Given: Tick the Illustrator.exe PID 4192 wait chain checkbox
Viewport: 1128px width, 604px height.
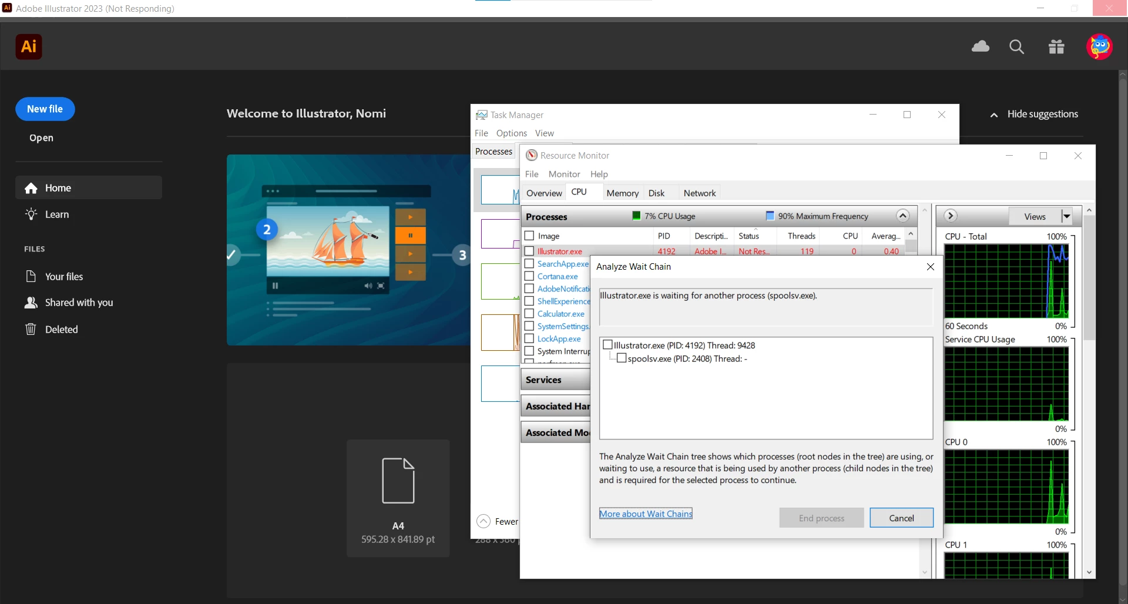Looking at the screenshot, I should point(608,345).
